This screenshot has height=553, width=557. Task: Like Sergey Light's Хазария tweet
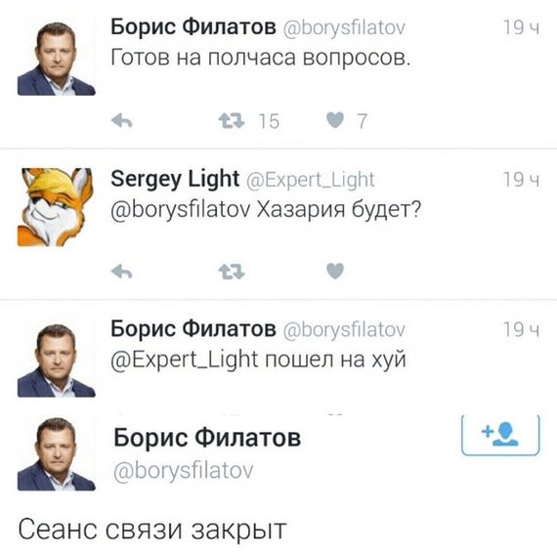(335, 271)
